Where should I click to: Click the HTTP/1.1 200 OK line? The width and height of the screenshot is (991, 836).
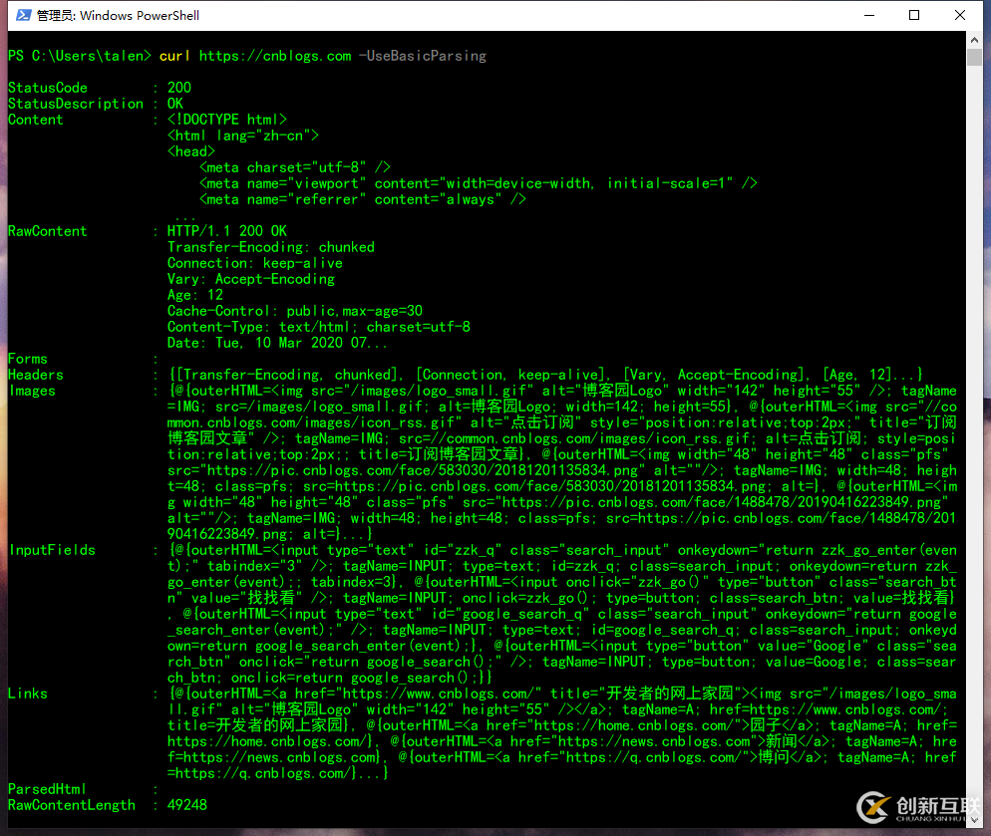coord(227,231)
